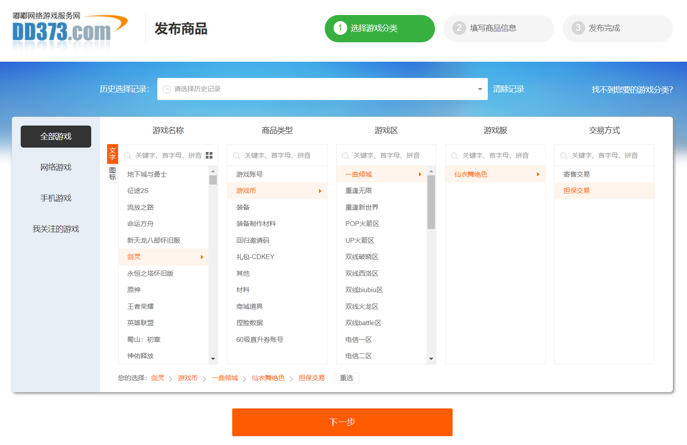The height and width of the screenshot is (445, 687).
Task: Select 双线biubiu区 game zone
Action: click(x=382, y=290)
